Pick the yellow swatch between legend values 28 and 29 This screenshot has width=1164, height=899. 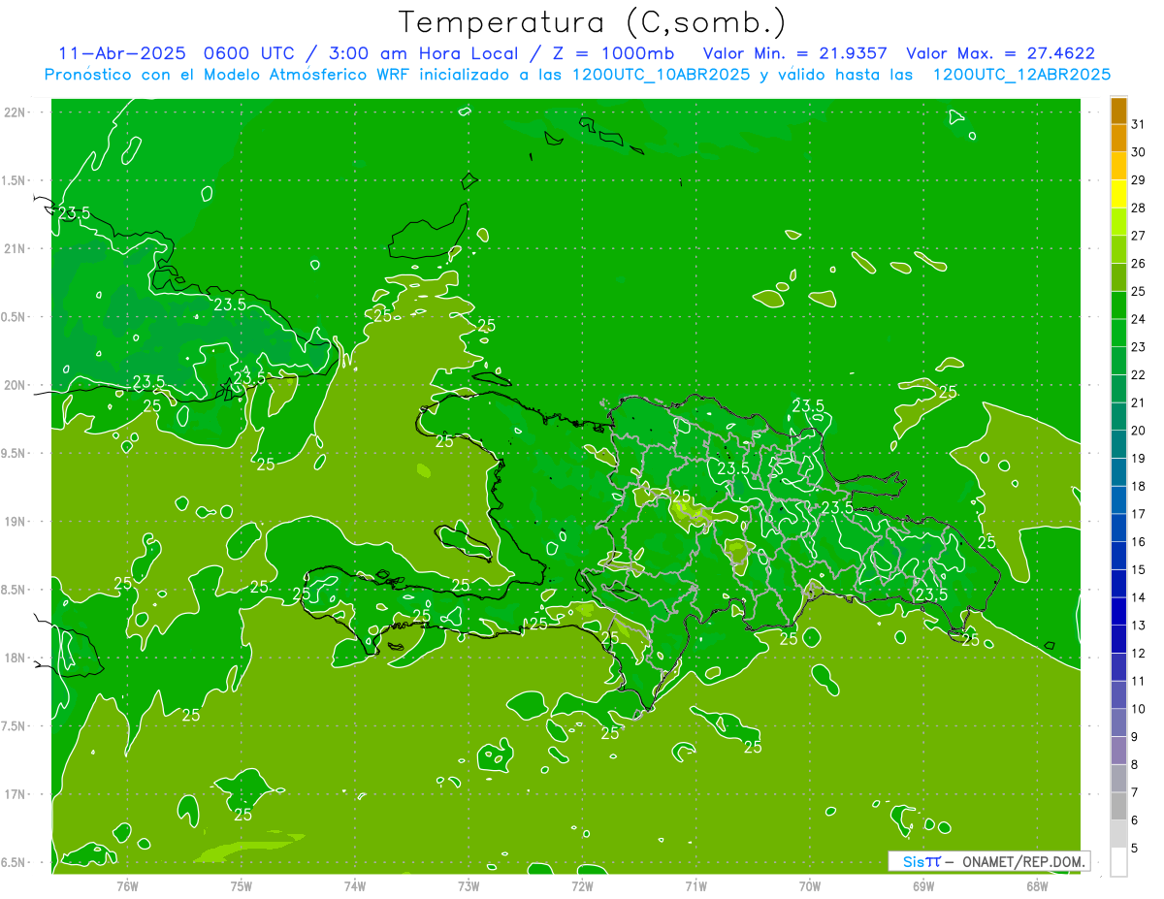(x=1118, y=194)
